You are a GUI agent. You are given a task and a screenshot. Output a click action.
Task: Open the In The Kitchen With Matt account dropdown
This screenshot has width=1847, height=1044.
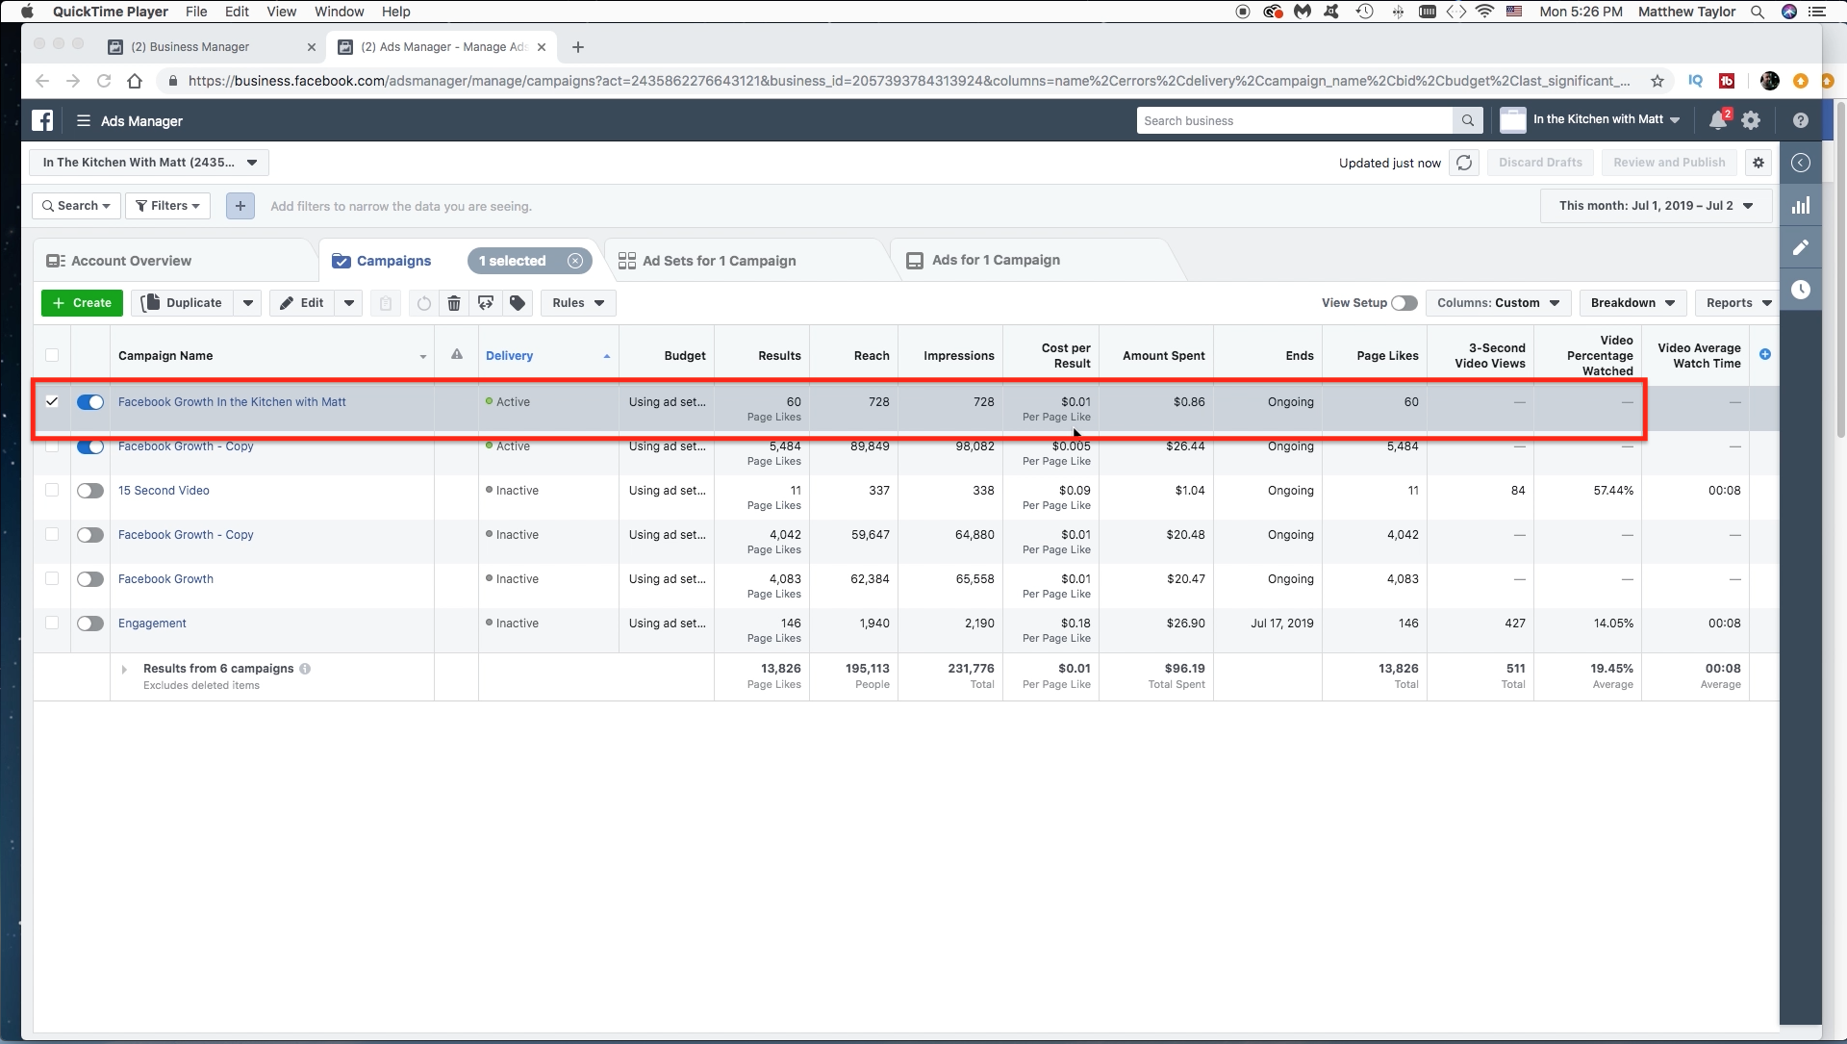click(x=149, y=163)
